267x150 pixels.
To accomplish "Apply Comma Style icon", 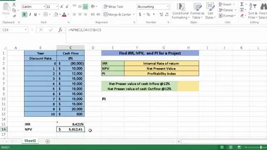I will click(x=154, y=15).
